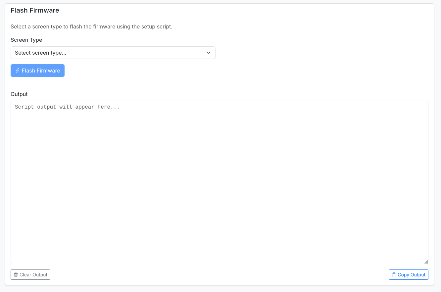Click the "Select a screen type to flash" description
441x292 pixels.
click(x=91, y=26)
